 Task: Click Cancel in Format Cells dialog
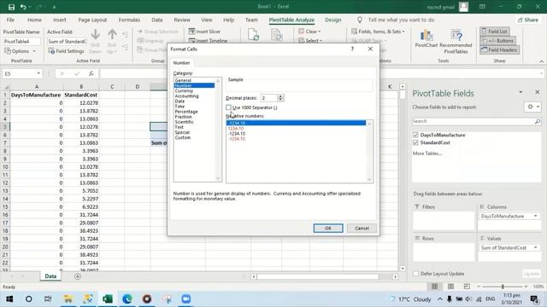pos(362,229)
